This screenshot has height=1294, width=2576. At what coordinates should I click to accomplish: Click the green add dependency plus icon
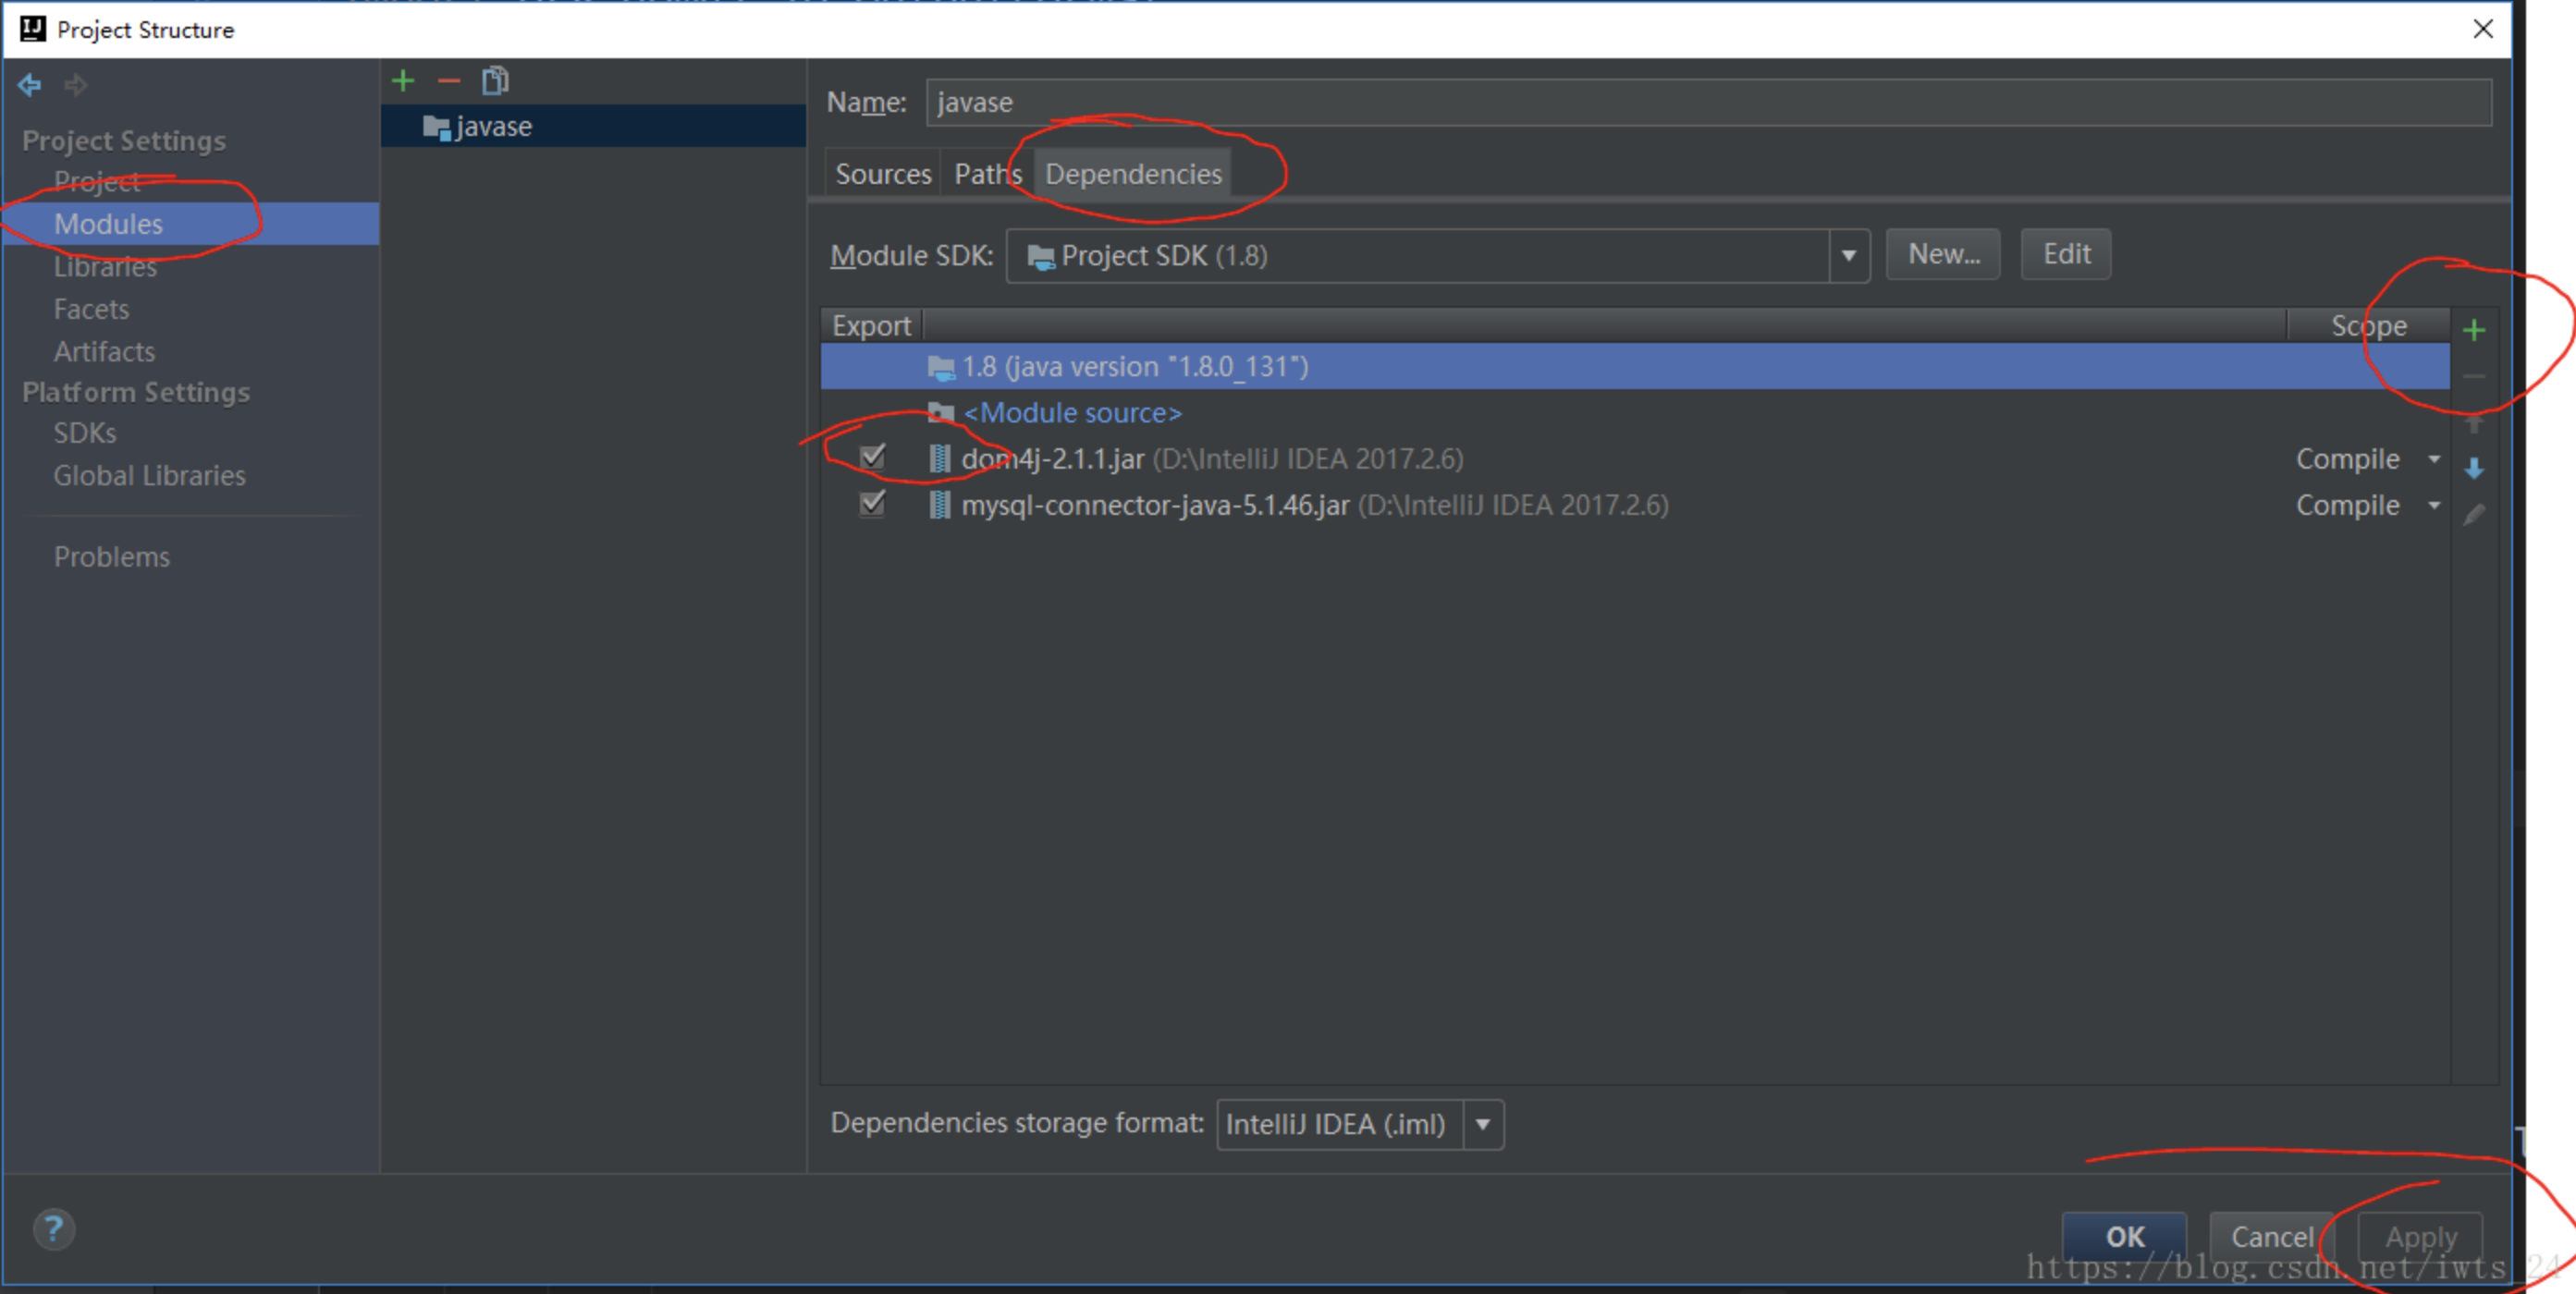coord(2473,330)
